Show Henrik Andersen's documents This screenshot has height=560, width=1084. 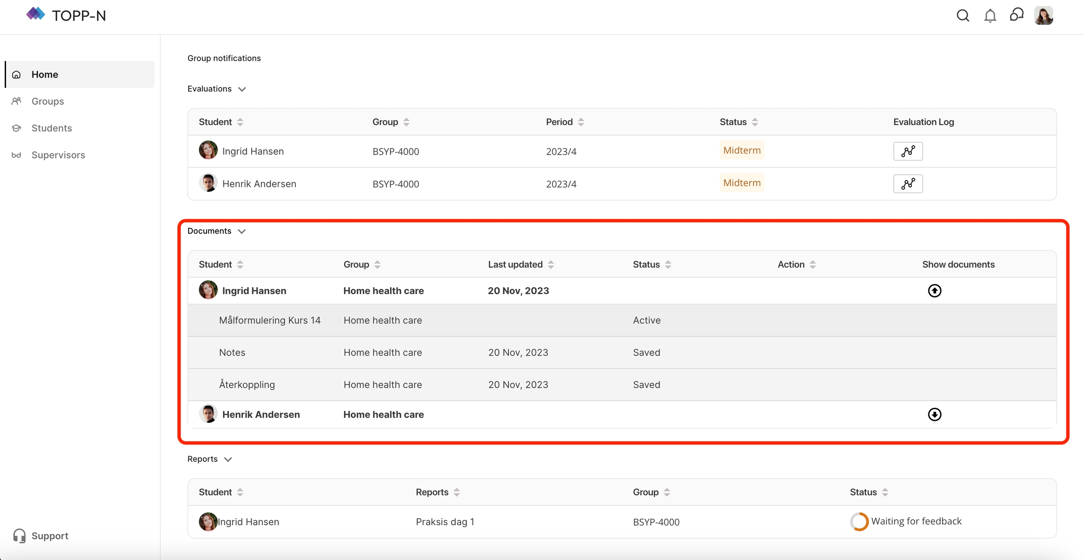934,414
